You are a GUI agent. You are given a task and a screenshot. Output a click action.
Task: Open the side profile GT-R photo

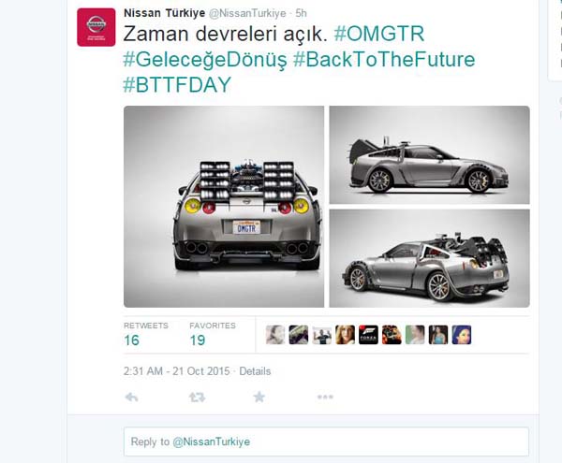[x=429, y=155]
